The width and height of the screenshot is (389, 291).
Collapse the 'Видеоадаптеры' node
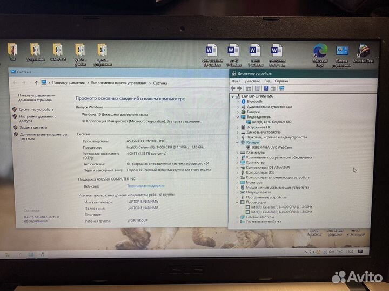[x=238, y=117]
